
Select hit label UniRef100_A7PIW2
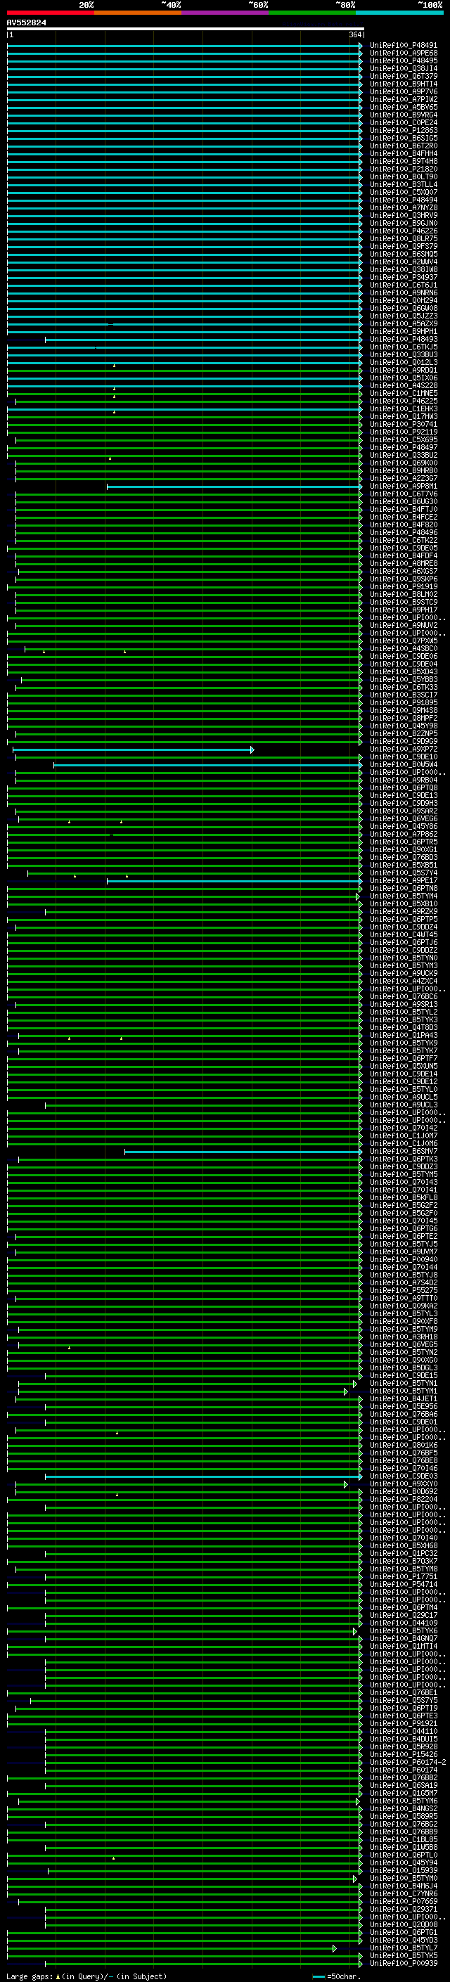tap(404, 99)
